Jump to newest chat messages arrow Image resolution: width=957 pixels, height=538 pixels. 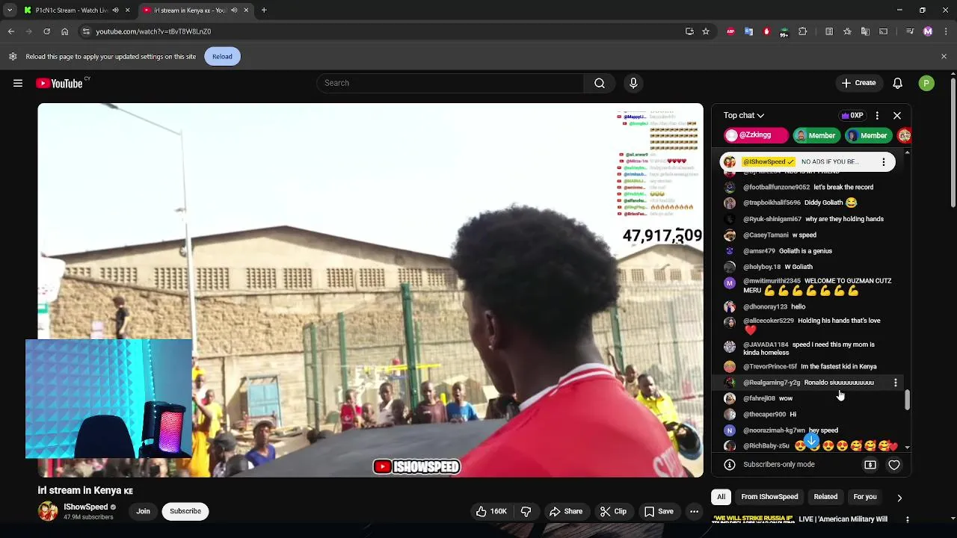[811, 442]
